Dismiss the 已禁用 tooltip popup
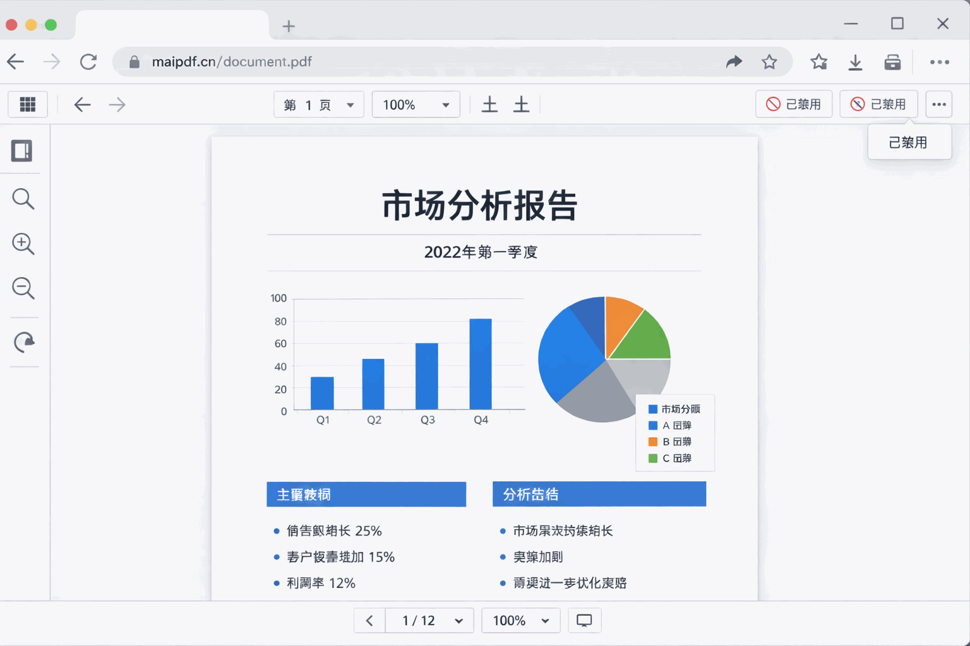The image size is (970, 646). 909,142
